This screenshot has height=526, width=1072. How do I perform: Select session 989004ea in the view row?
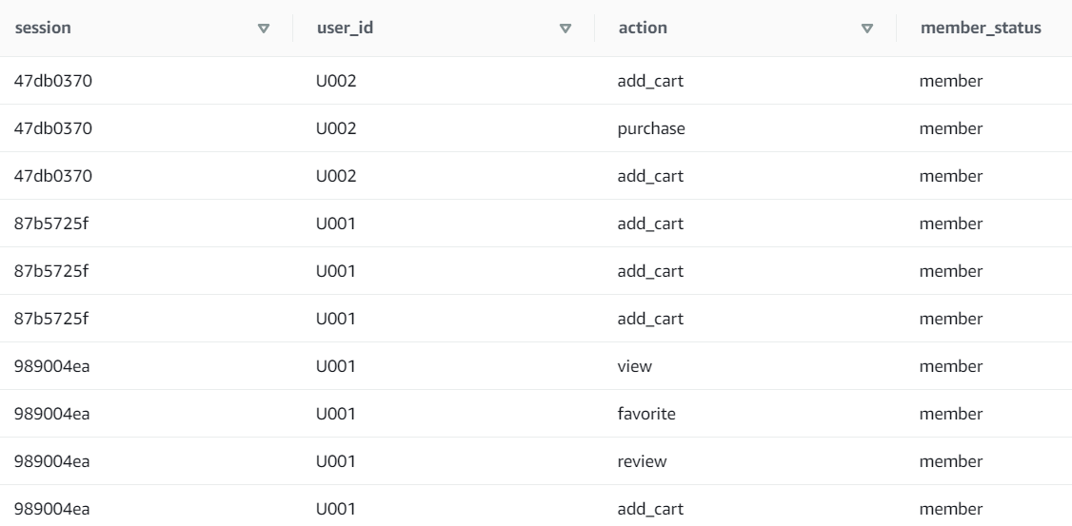pyautogui.click(x=52, y=366)
